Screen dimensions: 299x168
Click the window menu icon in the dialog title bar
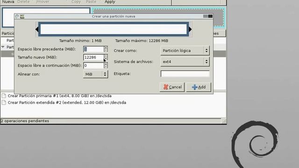pos(17,16)
